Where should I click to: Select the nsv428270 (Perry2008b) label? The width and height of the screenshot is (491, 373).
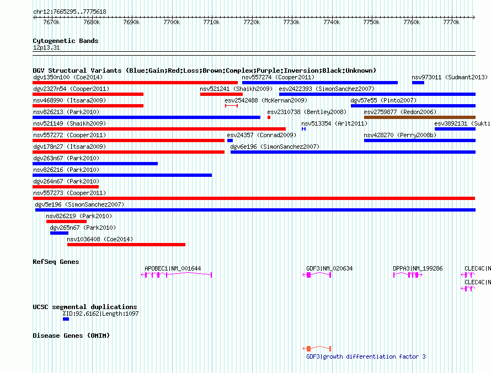[x=400, y=135]
